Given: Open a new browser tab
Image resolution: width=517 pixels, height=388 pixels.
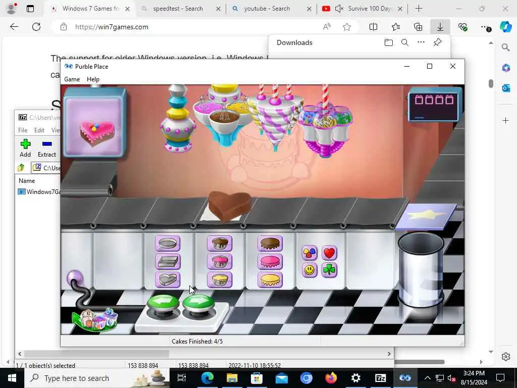Looking at the screenshot, I should [419, 9].
